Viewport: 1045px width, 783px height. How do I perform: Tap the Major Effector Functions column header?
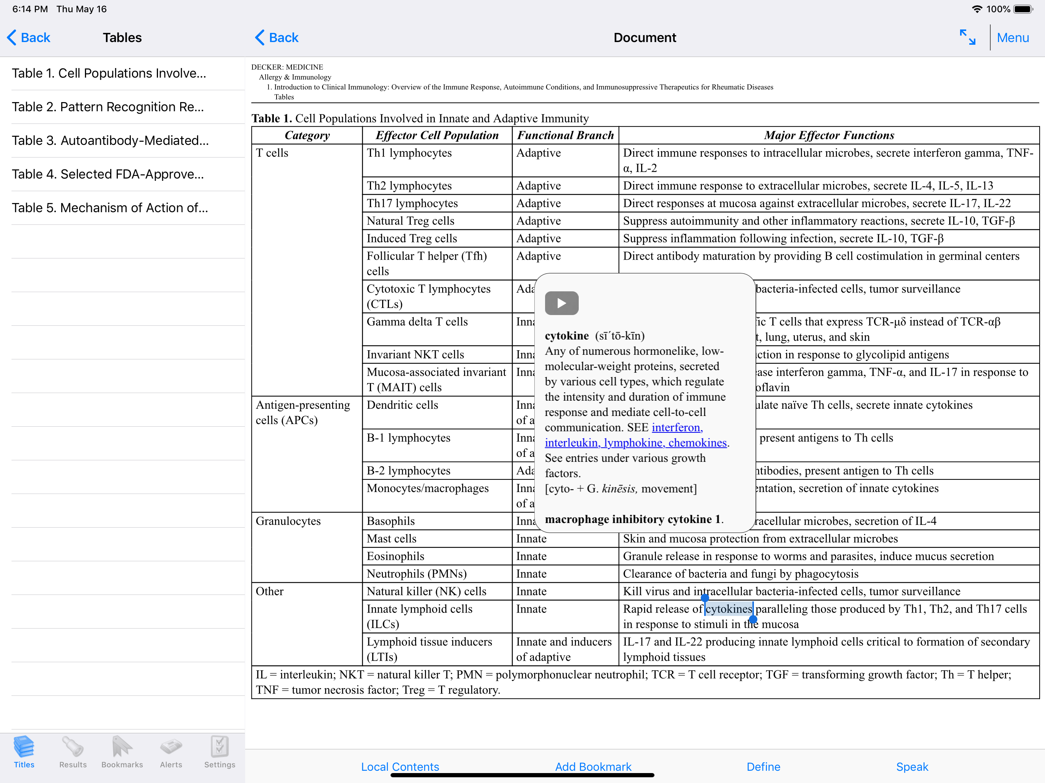(829, 136)
